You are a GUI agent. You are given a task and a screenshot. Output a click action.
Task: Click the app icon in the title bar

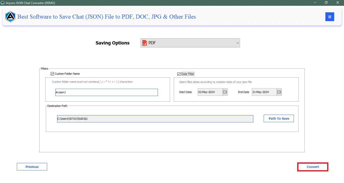[x=3, y=3]
